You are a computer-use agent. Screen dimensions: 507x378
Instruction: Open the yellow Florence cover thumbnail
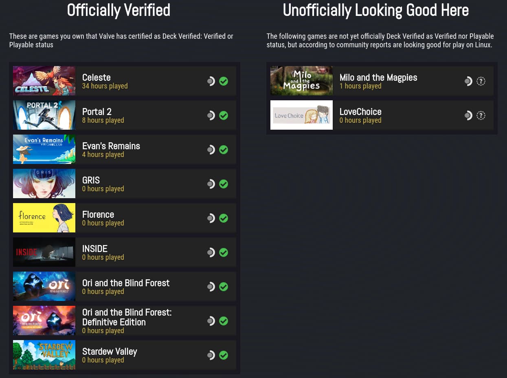pyautogui.click(x=44, y=218)
